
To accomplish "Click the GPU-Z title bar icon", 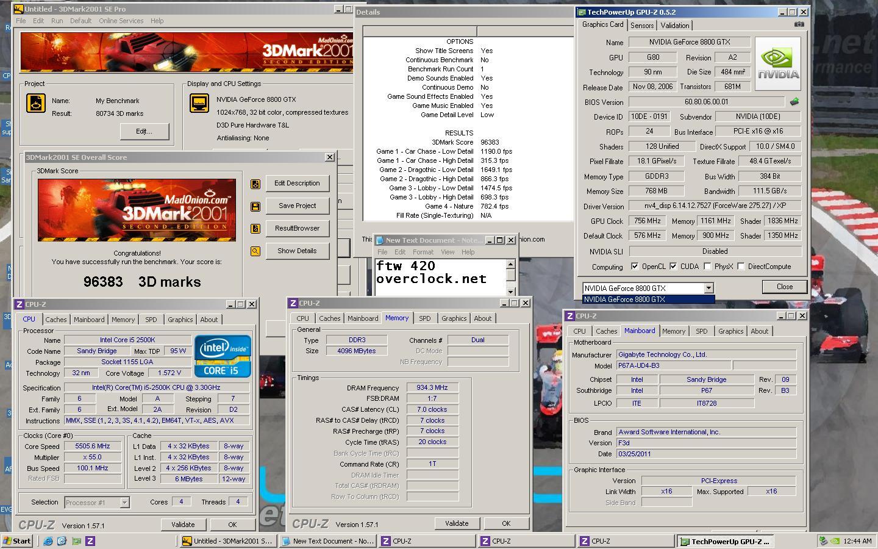I will pyautogui.click(x=582, y=12).
